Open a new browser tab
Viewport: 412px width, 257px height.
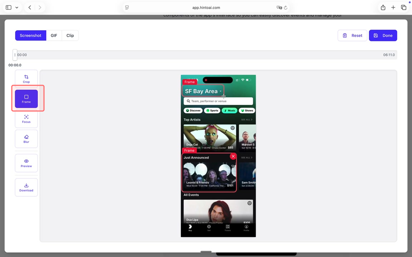pyautogui.click(x=393, y=7)
